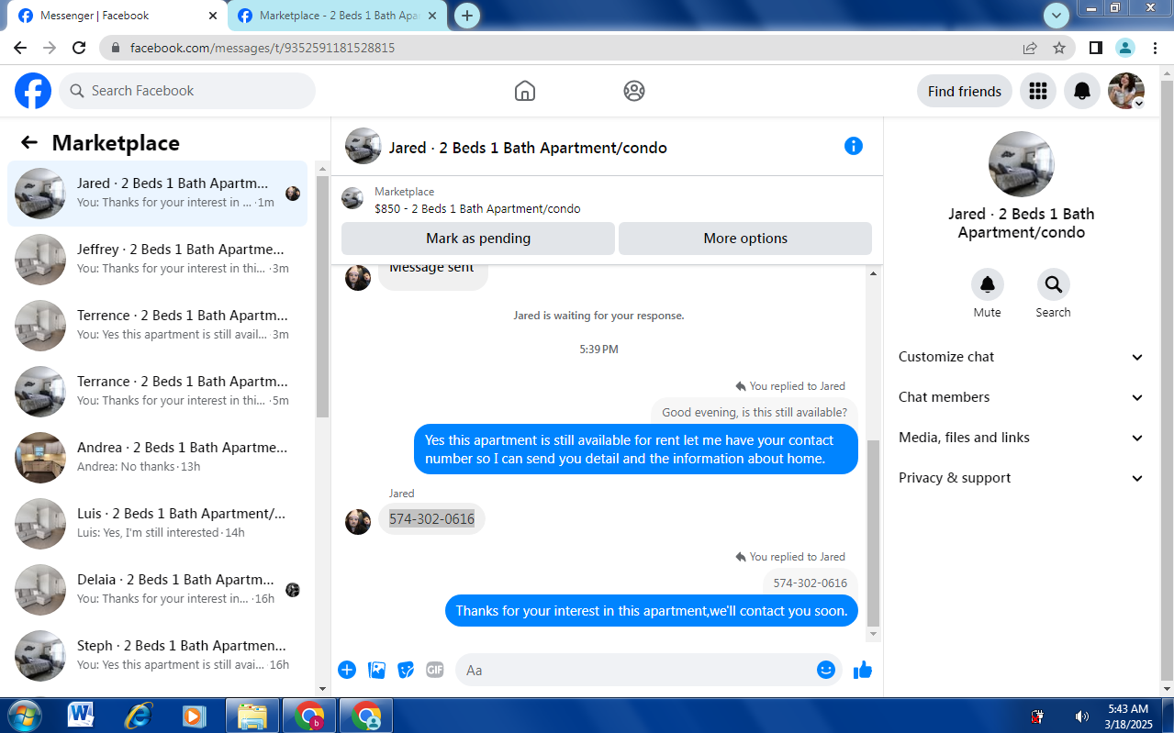This screenshot has width=1174, height=733.
Task: Open the Facebook logo home link
Action: click(33, 91)
